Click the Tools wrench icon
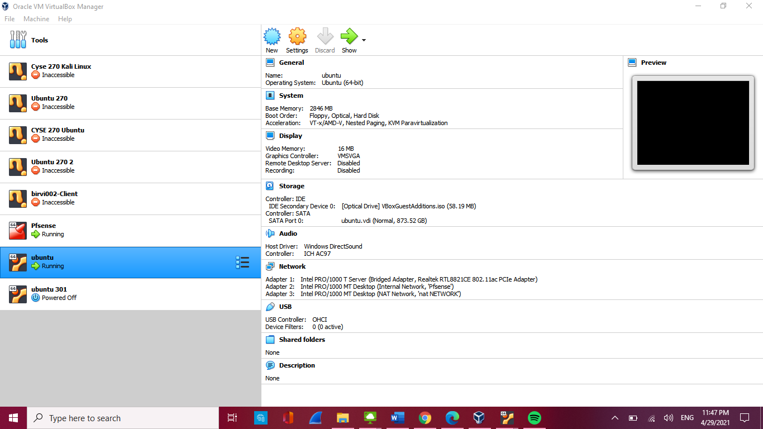The width and height of the screenshot is (763, 429). (18, 40)
